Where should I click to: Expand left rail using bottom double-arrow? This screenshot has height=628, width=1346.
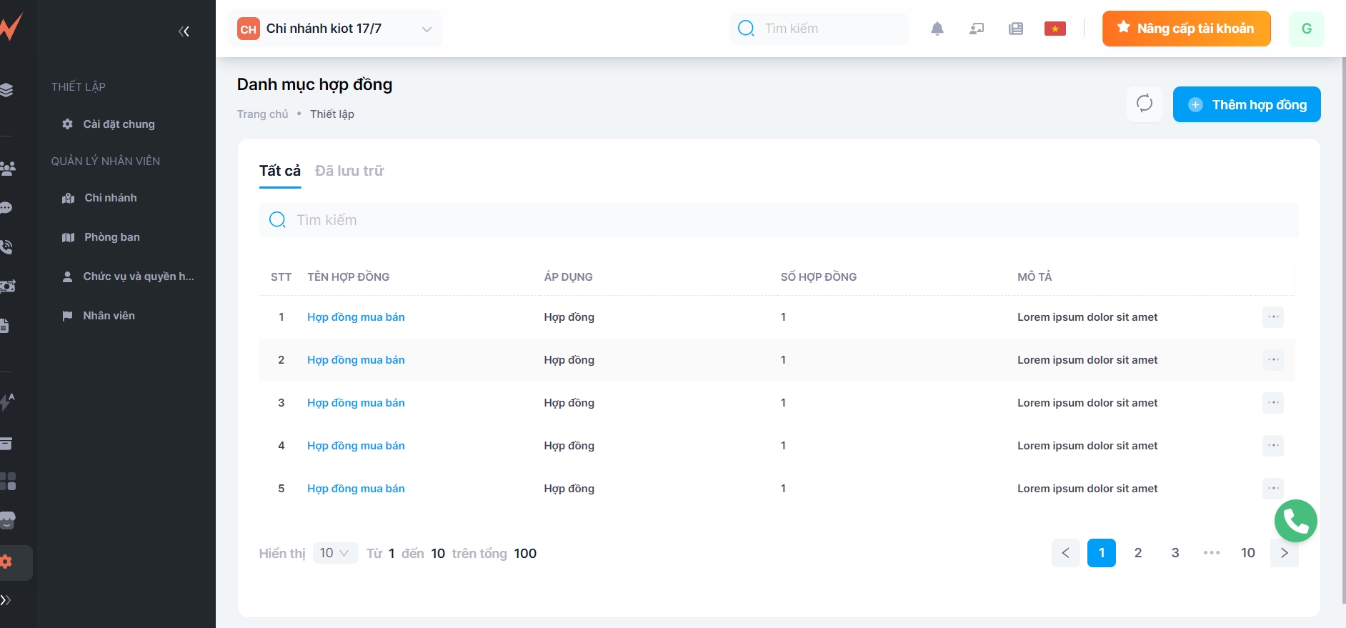6,600
